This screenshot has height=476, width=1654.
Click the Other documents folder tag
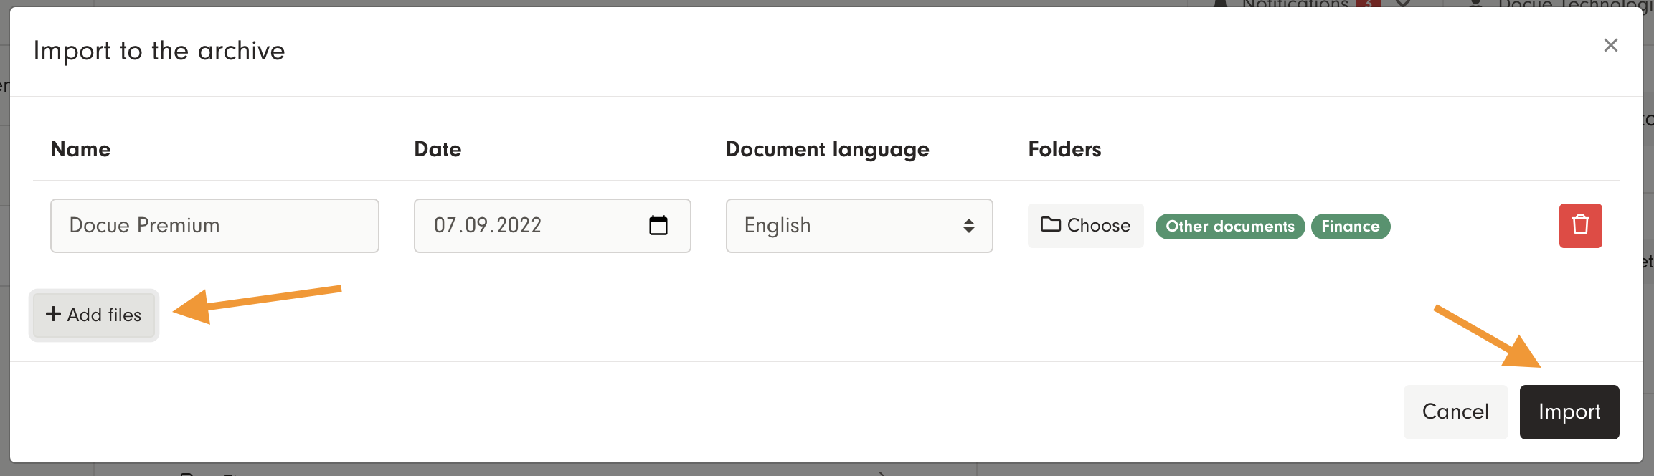click(1229, 227)
